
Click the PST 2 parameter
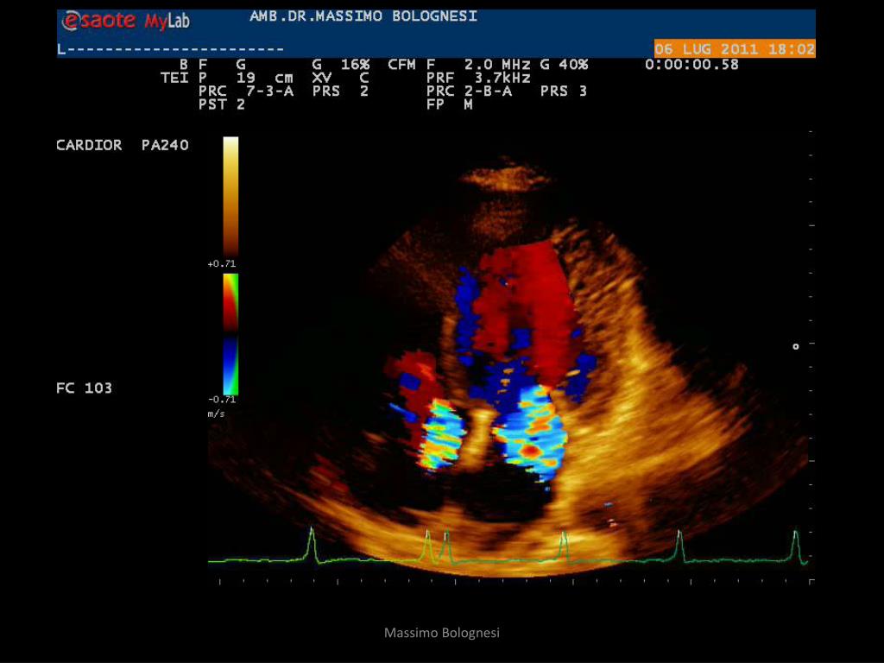(x=222, y=104)
